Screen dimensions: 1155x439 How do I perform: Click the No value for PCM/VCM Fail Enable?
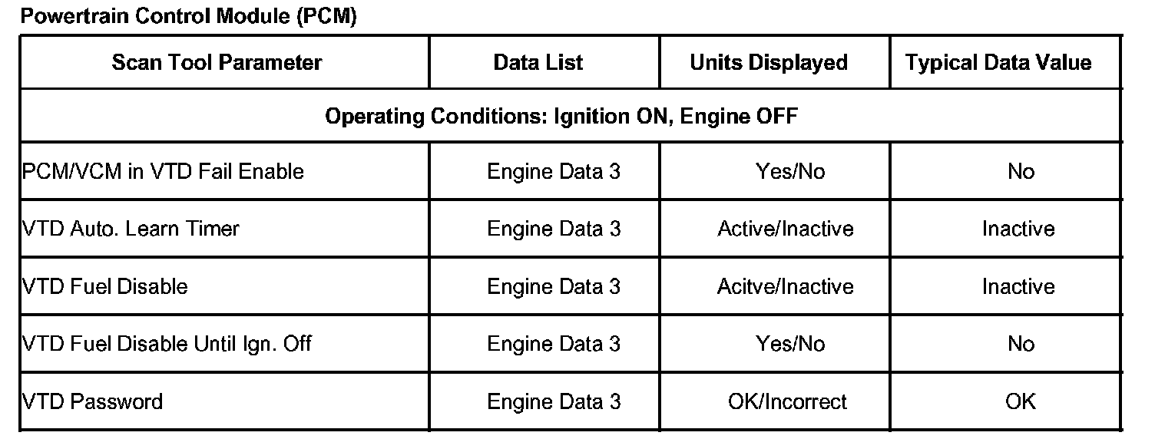(1021, 171)
